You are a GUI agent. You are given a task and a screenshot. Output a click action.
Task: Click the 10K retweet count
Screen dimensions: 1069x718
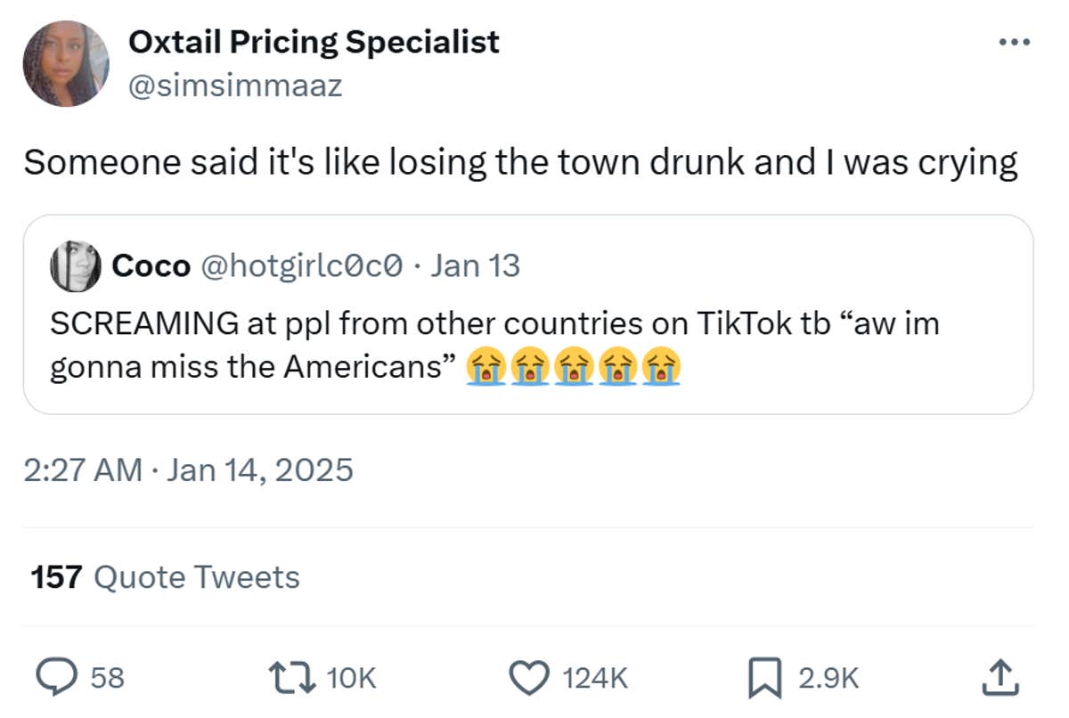coord(352,679)
